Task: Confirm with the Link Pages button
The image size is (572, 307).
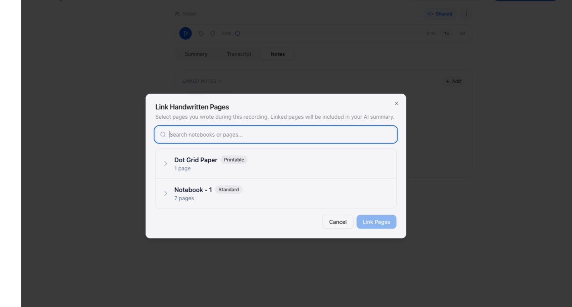Action: [x=376, y=222]
